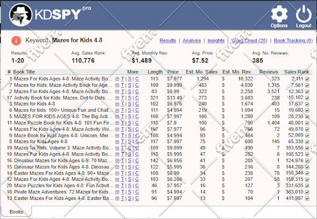Click calendar icon for Dinosaur Mazes Ages 6-9 row
Screen dimensions: 317x219
[x=117, y=161]
